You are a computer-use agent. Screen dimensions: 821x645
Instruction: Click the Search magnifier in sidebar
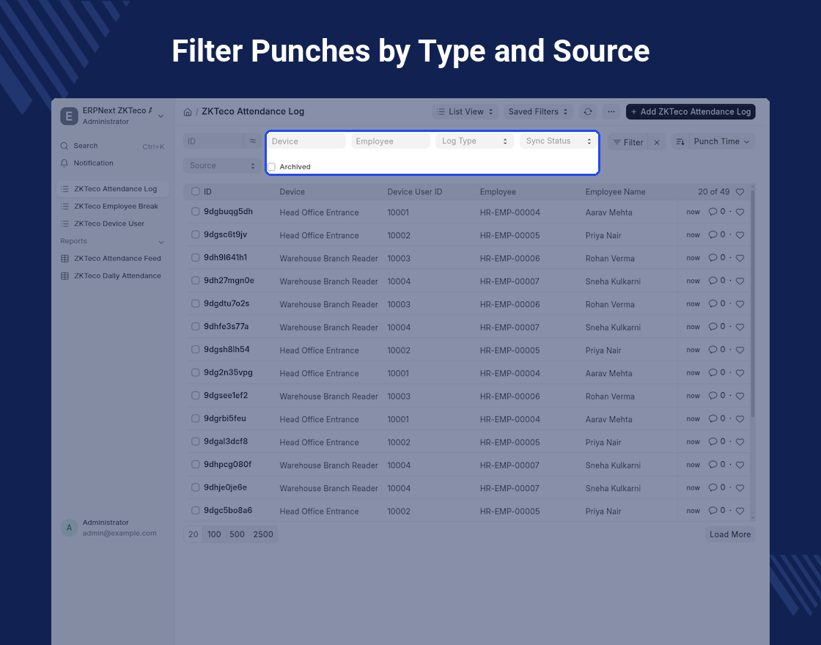pyautogui.click(x=65, y=146)
